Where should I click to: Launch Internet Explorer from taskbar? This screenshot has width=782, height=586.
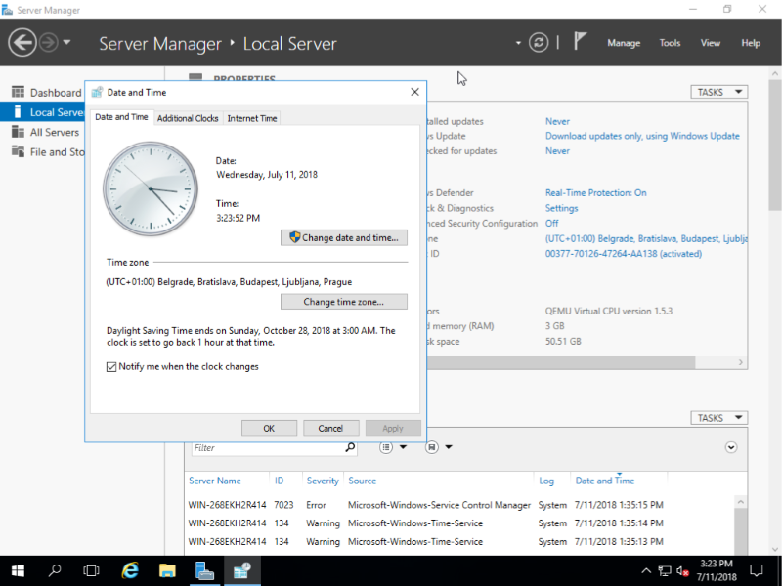pos(130,570)
